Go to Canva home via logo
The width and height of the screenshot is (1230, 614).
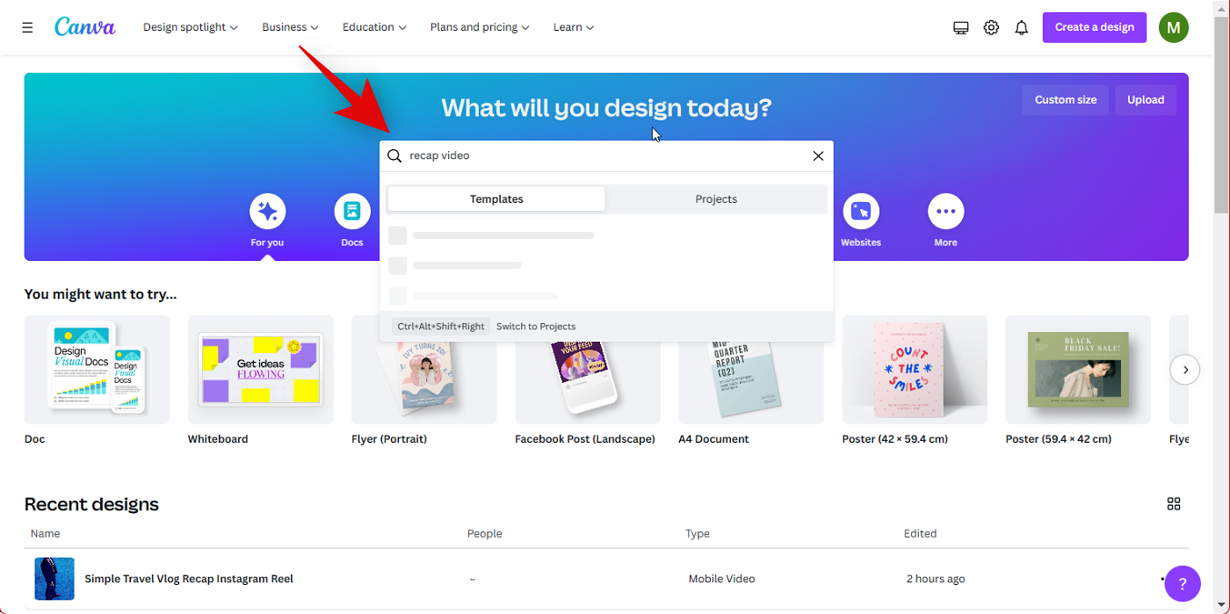point(85,27)
